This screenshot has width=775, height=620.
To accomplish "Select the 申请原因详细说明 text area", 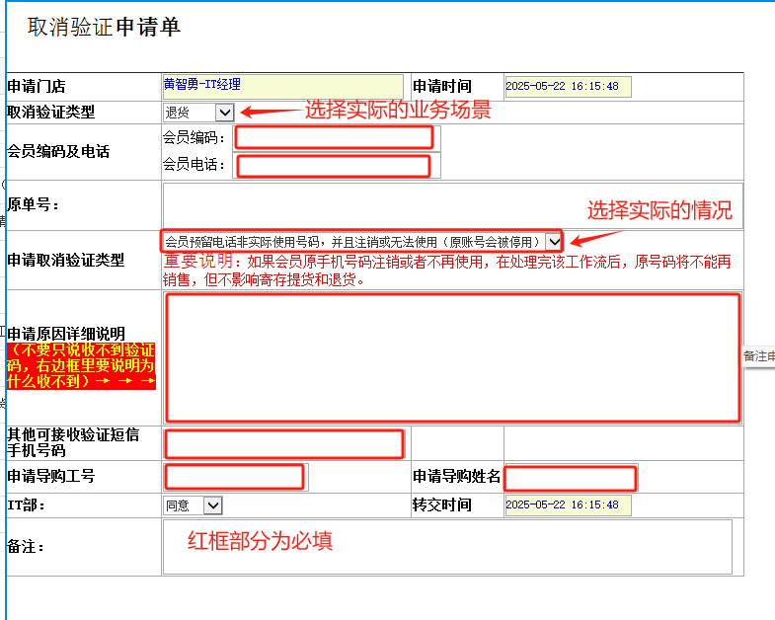I will tap(452, 357).
